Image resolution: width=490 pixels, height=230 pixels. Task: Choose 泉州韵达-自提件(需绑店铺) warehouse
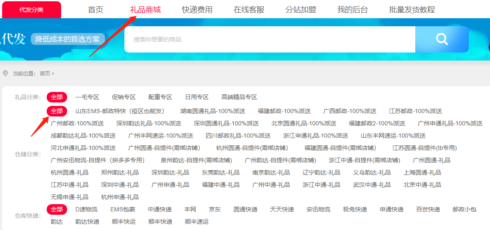point(196,160)
